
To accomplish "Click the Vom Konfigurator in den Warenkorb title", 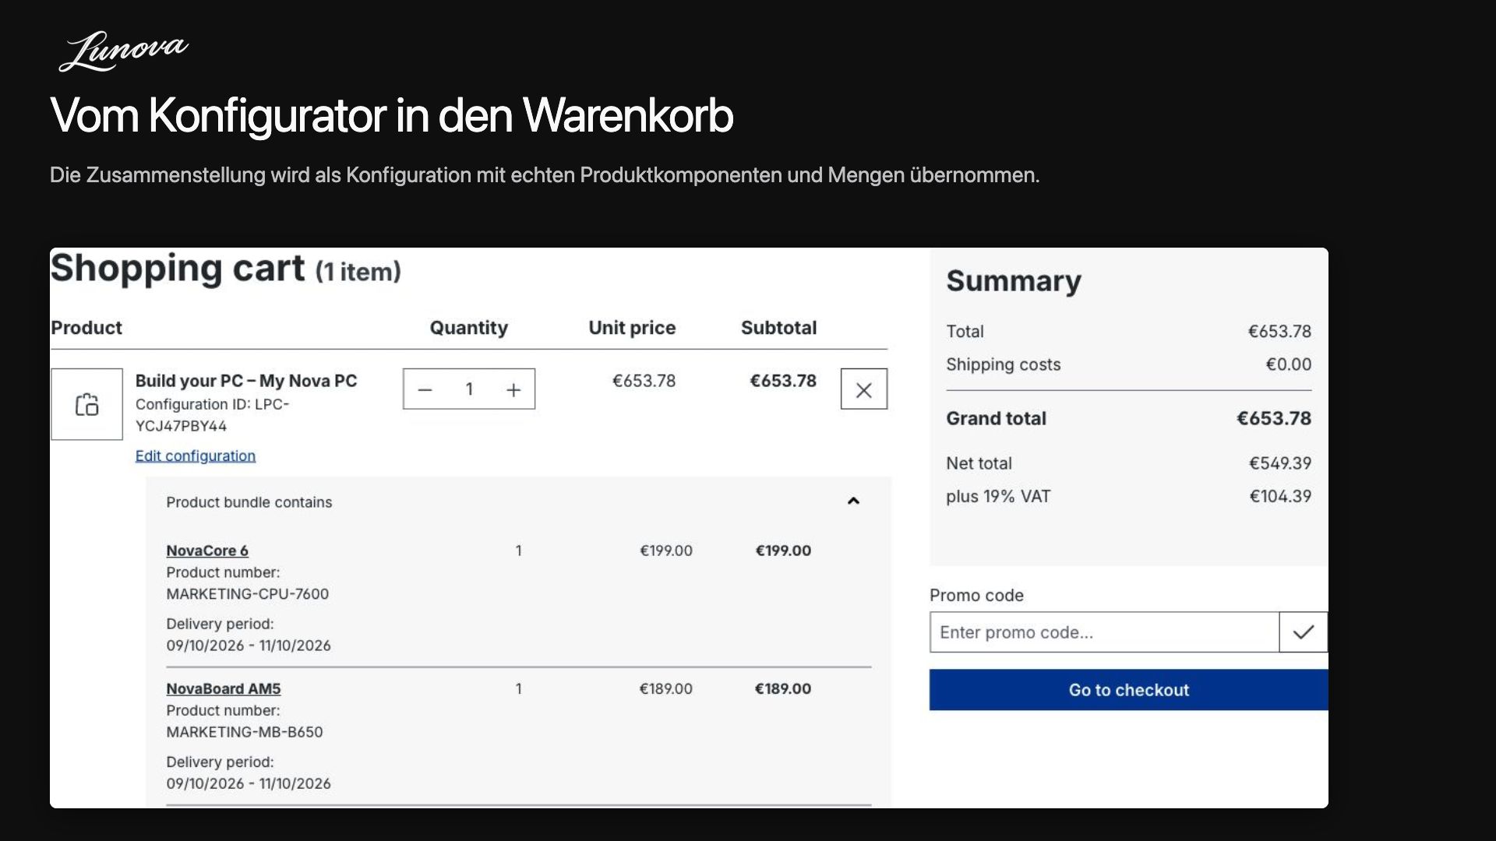I will tap(391, 116).
